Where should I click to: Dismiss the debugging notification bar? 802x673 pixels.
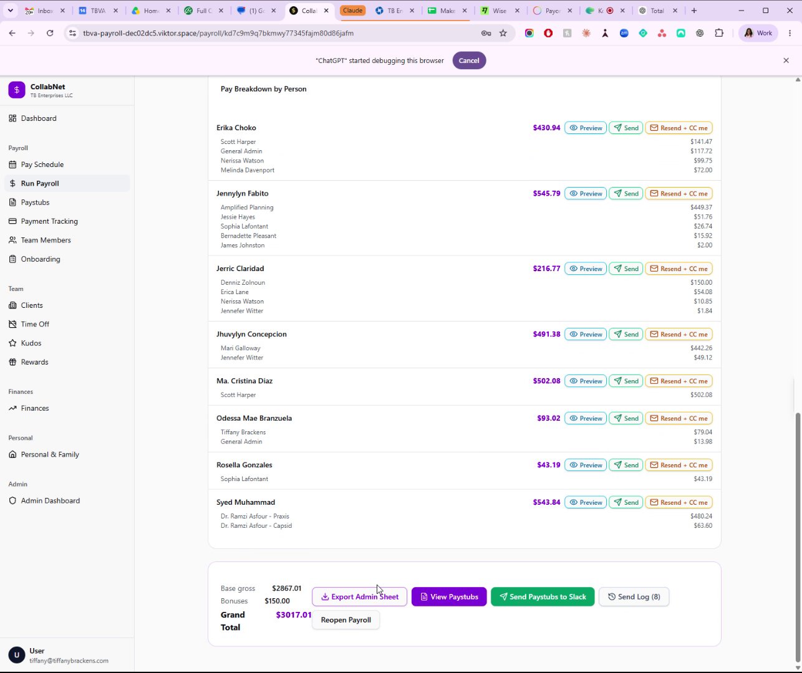tap(786, 60)
